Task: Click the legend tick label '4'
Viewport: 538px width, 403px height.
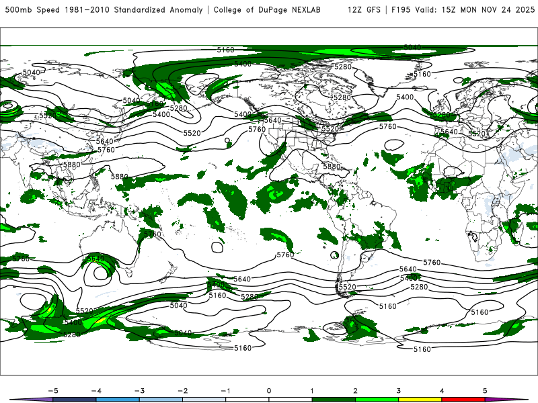Action: coord(442,391)
